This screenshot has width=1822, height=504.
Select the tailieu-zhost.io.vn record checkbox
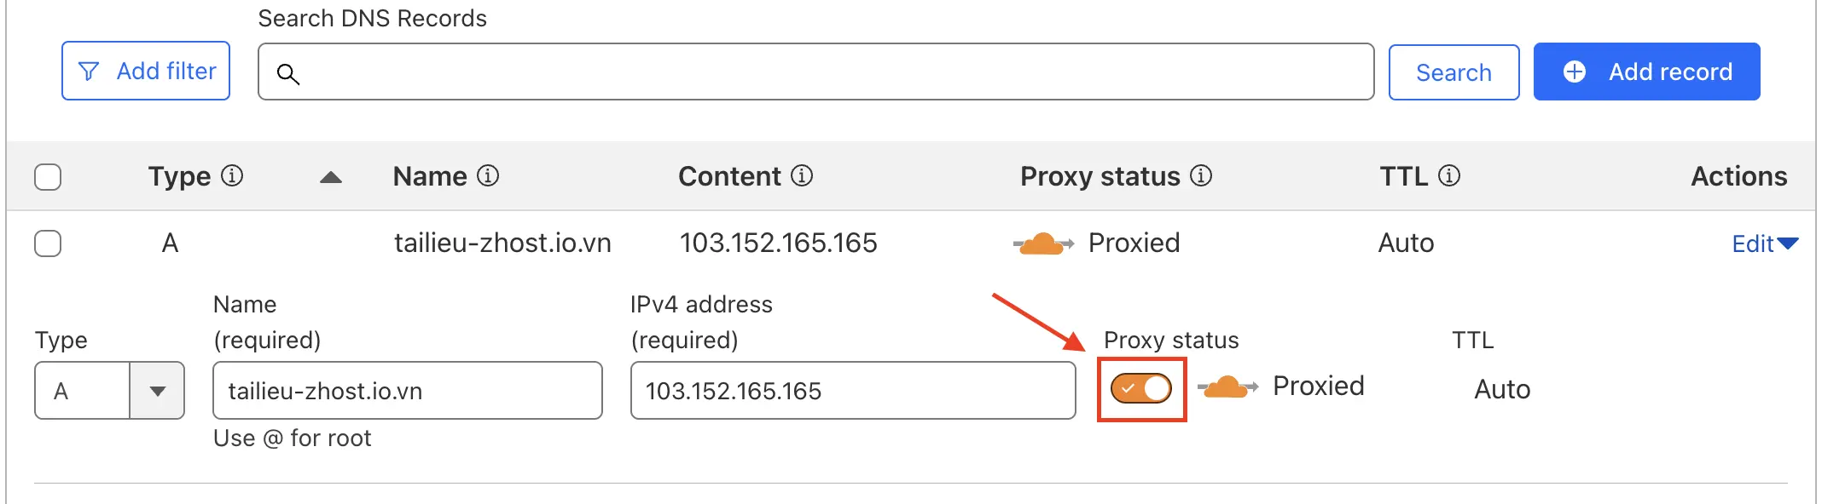click(48, 243)
